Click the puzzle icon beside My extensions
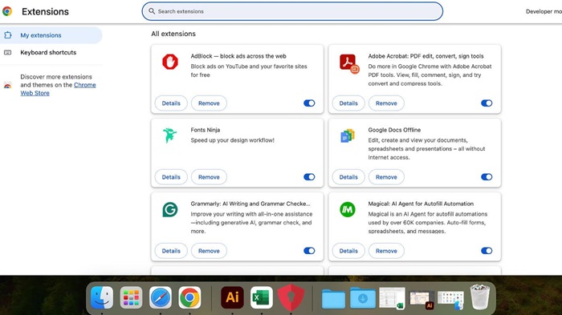Viewport: 562px width, 315px height. pos(8,35)
